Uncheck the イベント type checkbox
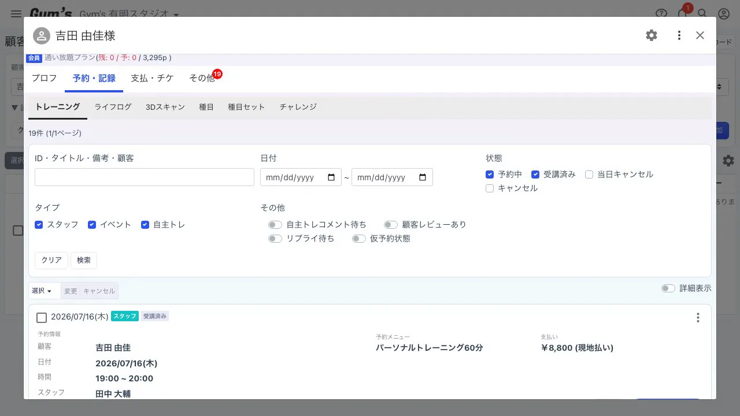 click(92, 225)
